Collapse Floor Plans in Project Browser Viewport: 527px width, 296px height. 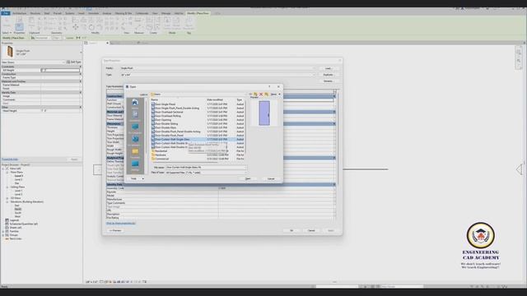[x=7, y=172]
